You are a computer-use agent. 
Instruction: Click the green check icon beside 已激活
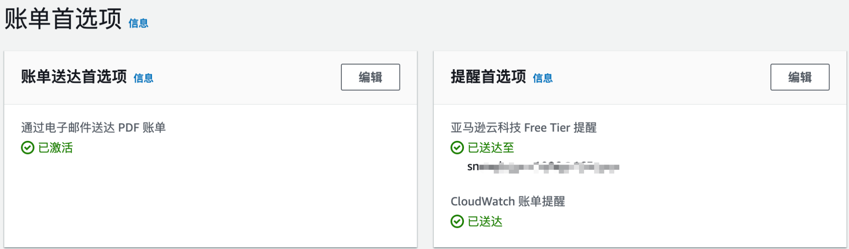pyautogui.click(x=28, y=148)
